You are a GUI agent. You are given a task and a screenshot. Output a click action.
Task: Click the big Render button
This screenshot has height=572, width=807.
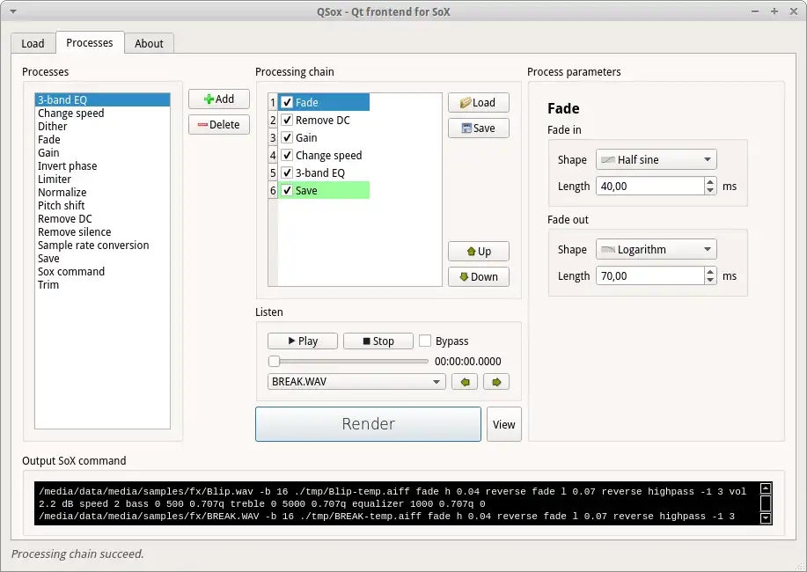368,424
